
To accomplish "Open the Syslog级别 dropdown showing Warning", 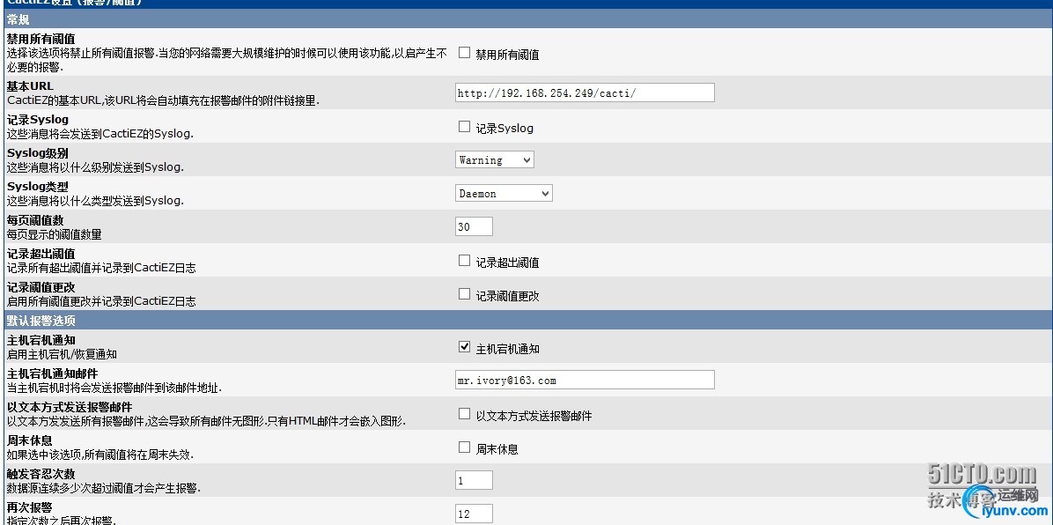I will point(494,160).
